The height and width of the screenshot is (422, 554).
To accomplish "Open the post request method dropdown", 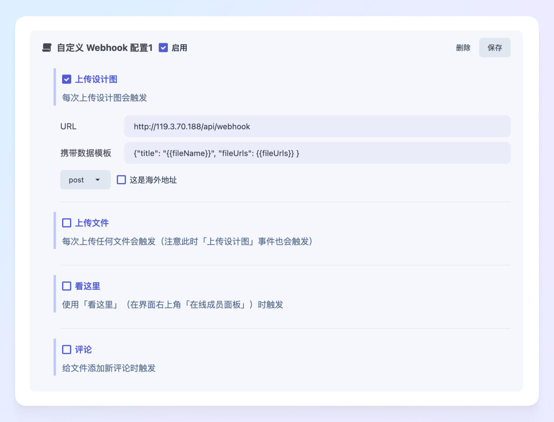I will pos(85,180).
